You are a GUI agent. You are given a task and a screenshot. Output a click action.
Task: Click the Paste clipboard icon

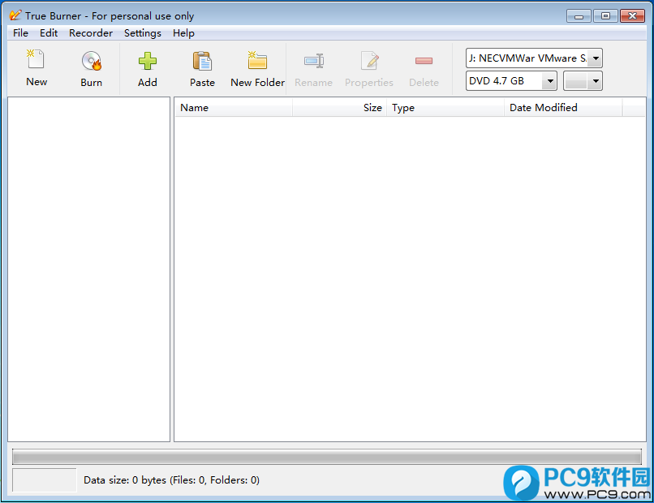click(202, 61)
